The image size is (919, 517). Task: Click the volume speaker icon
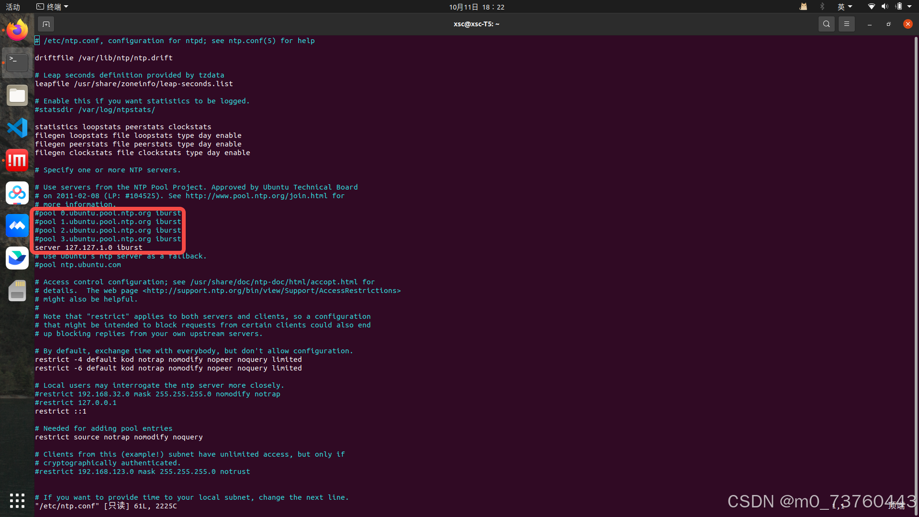(885, 7)
